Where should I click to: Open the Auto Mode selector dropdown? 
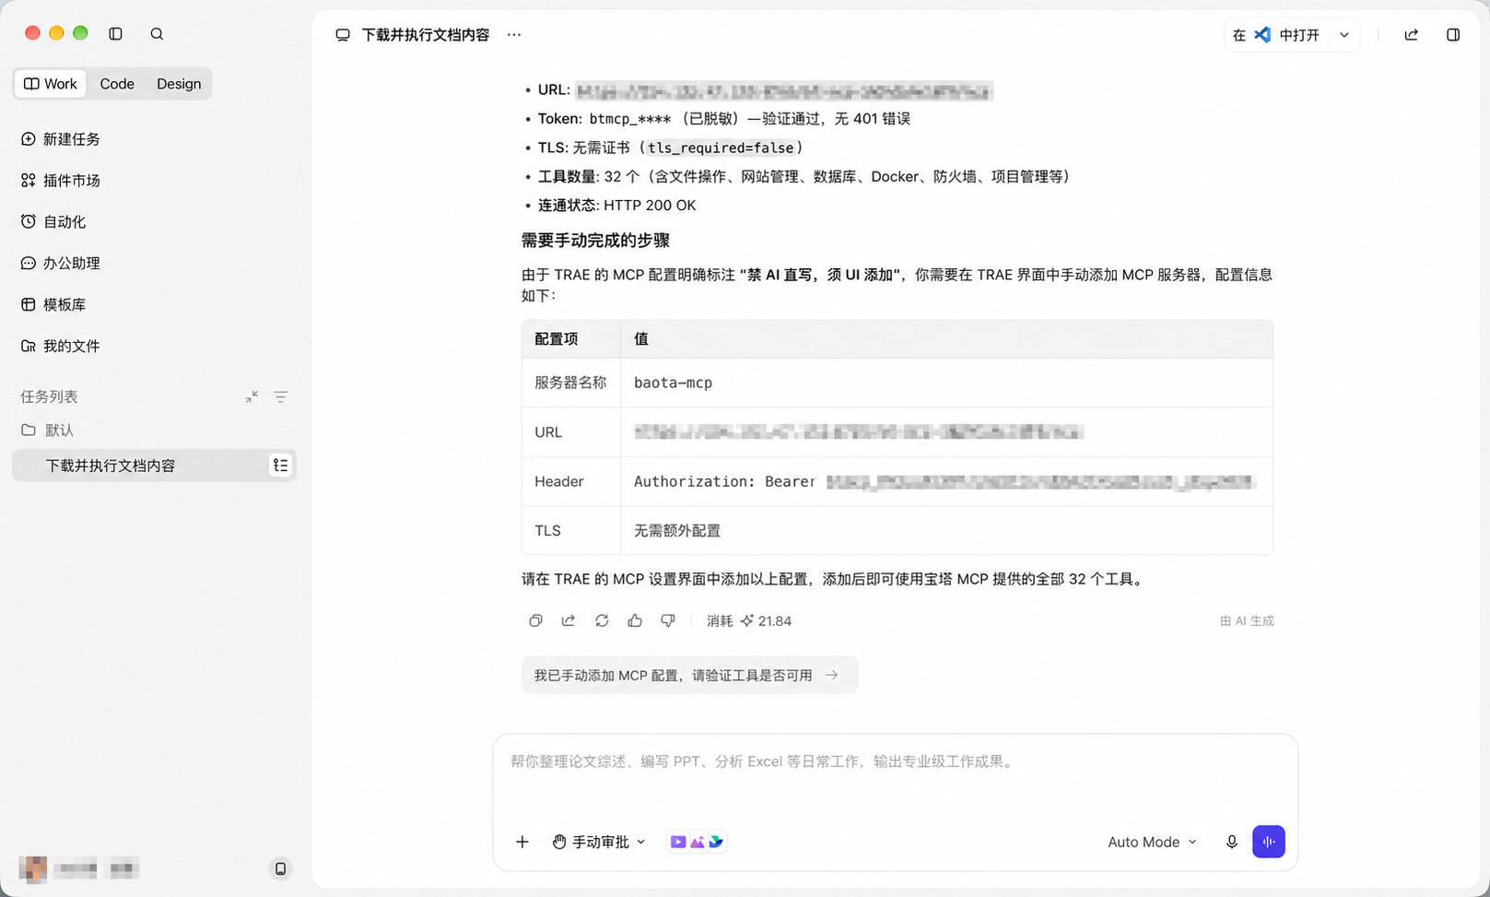coord(1152,842)
